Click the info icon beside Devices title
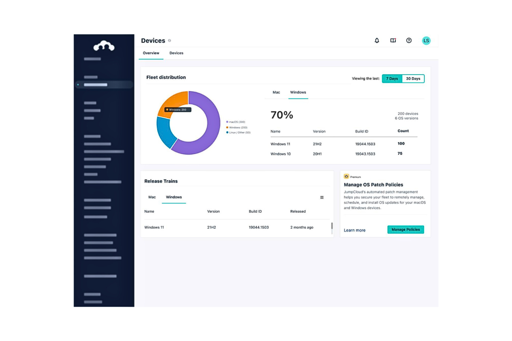The height and width of the screenshot is (341, 512). [170, 40]
